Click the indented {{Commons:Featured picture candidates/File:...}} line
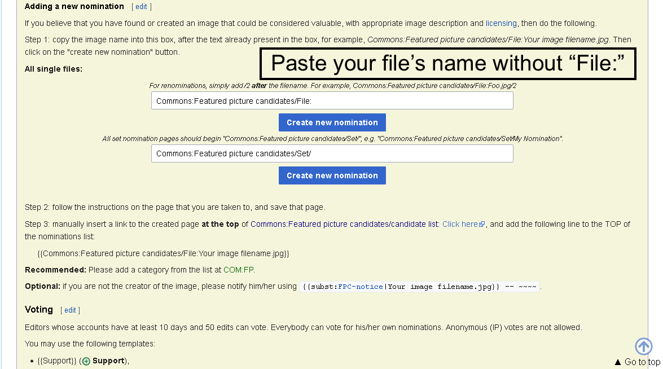Image resolution: width=663 pixels, height=369 pixels. click(164, 254)
